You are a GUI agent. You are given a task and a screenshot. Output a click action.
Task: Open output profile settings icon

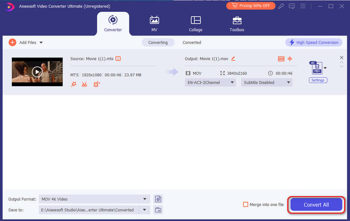coord(158,199)
